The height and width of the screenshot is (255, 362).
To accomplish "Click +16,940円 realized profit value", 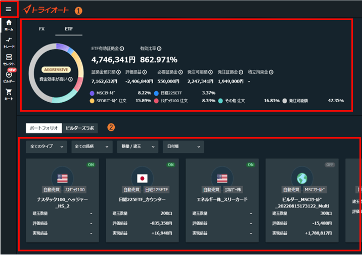I will 162,233.
